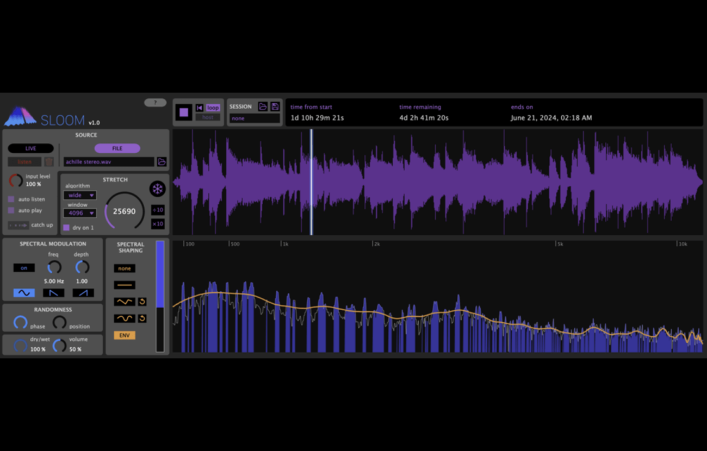
Task: Open help with the question mark button
Action: (x=155, y=103)
